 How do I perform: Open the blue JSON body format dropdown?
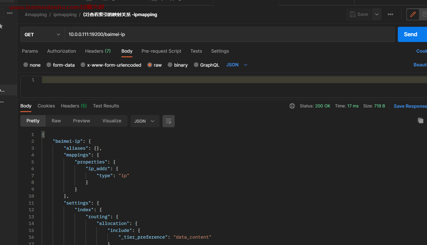pos(237,65)
